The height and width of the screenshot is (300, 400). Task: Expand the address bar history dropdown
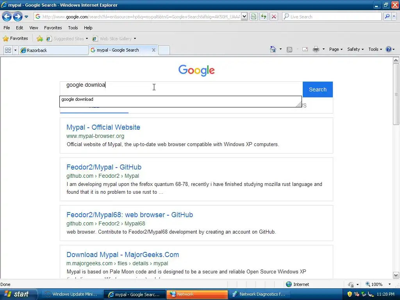(x=244, y=17)
